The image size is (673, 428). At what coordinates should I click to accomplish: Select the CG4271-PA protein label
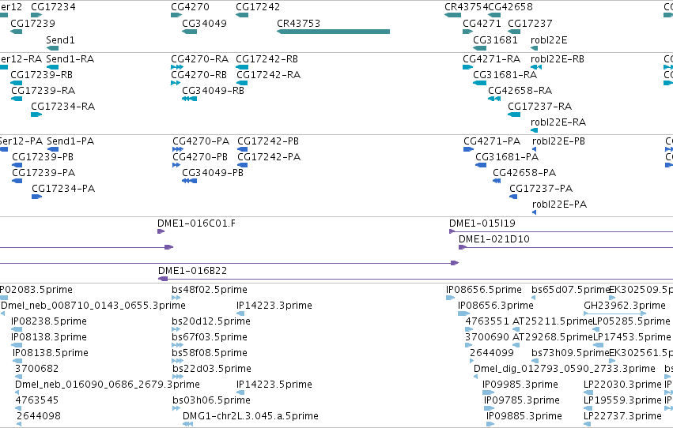(492, 141)
